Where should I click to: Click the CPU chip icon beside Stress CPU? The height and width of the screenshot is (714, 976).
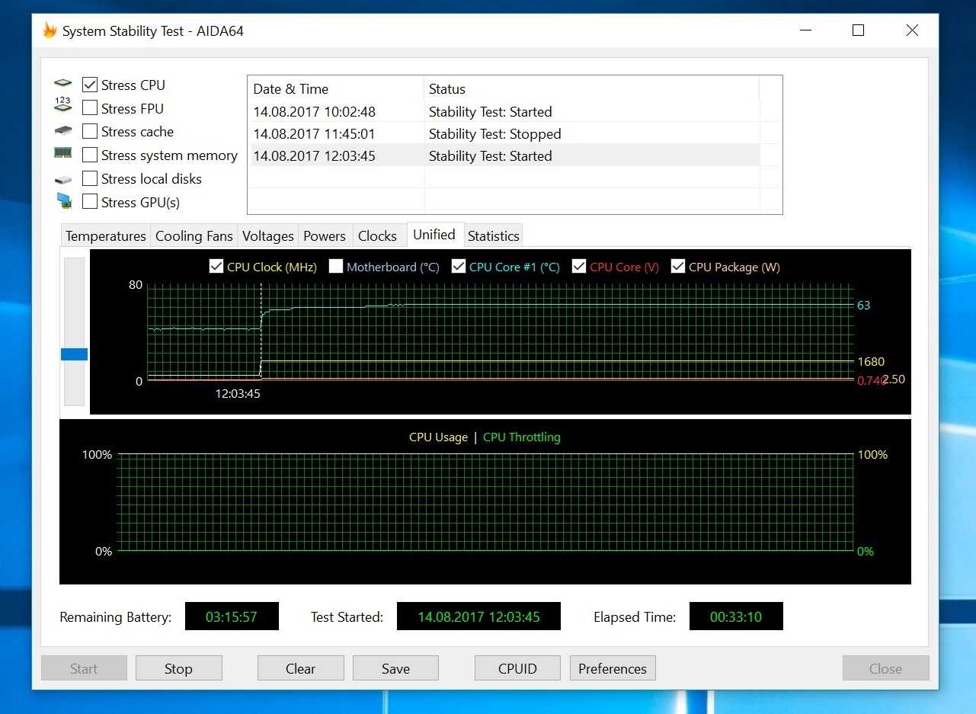click(x=62, y=83)
